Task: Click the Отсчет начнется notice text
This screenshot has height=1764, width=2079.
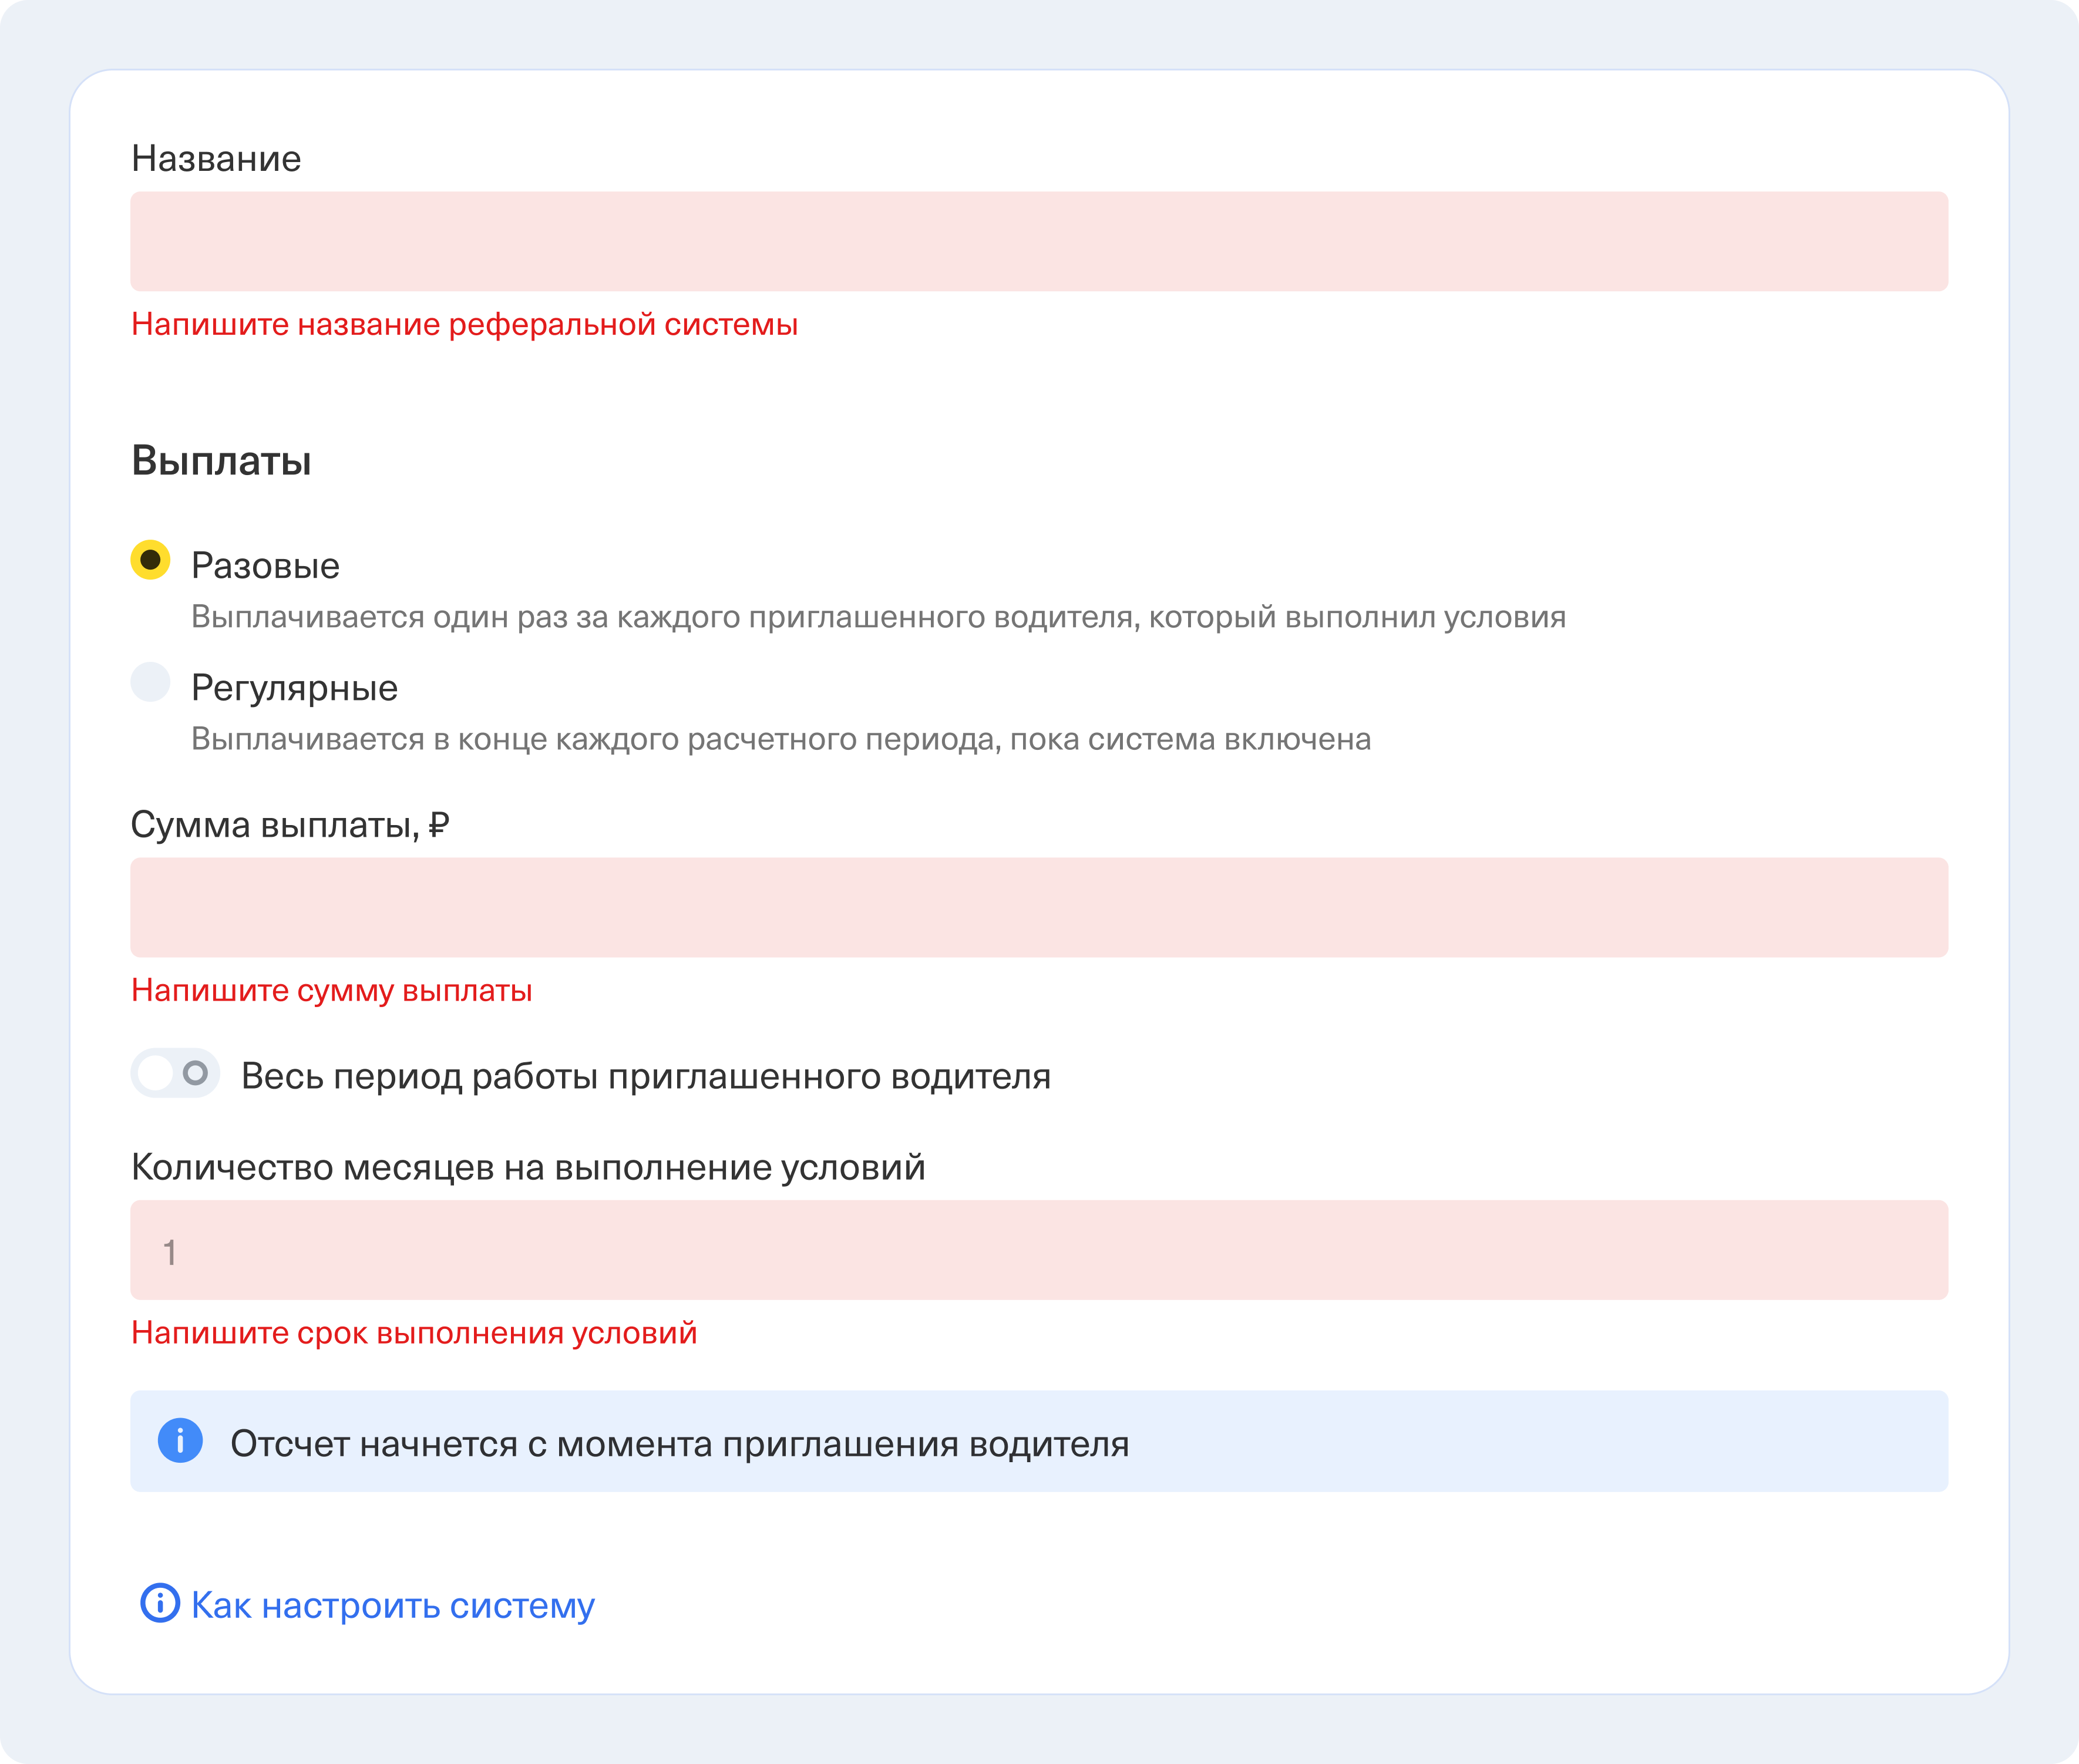Action: point(679,1444)
